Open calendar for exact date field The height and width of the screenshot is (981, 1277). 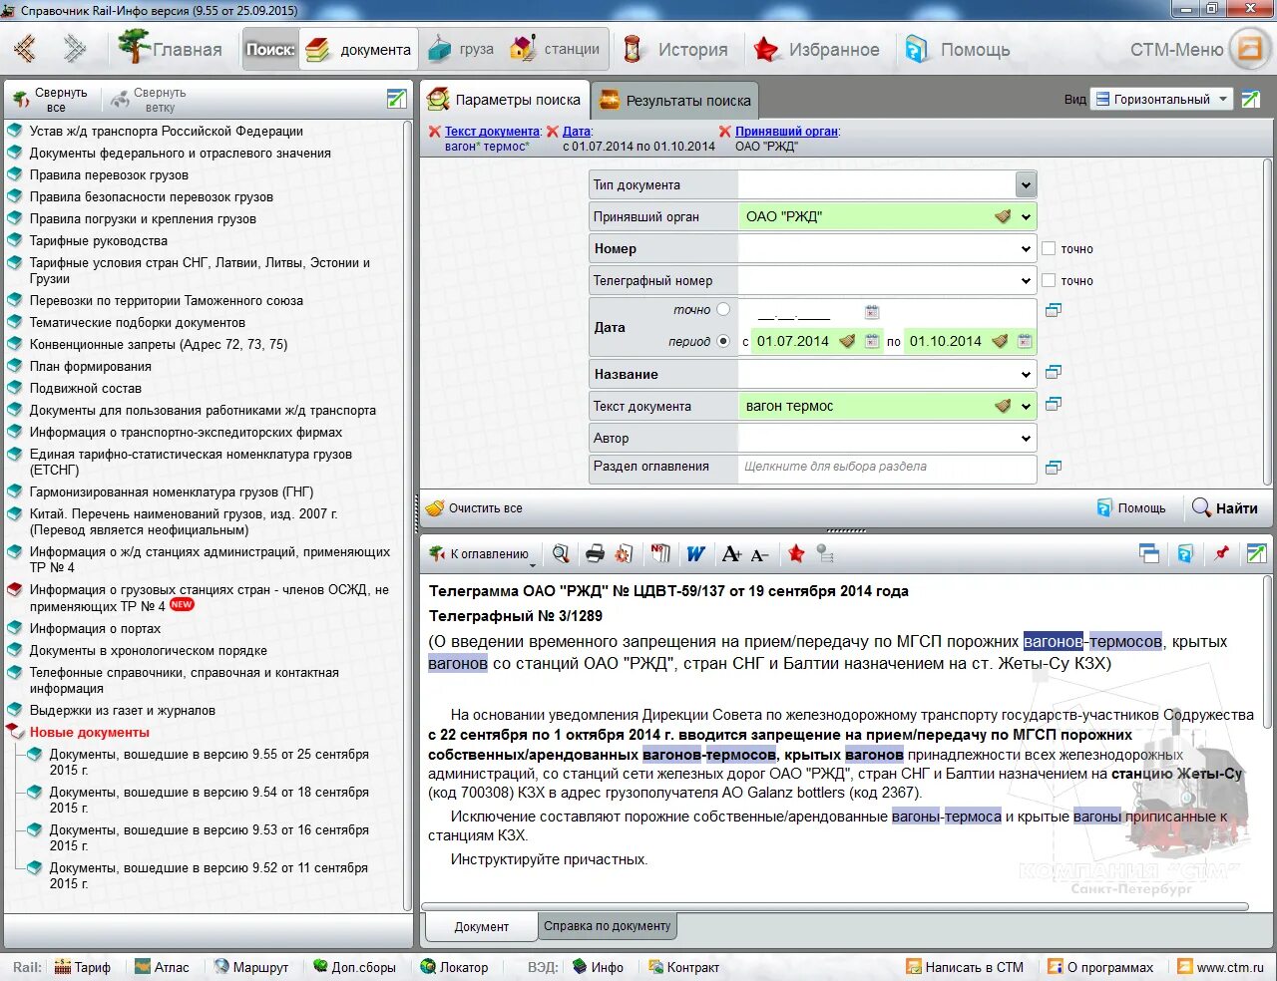coord(872,311)
